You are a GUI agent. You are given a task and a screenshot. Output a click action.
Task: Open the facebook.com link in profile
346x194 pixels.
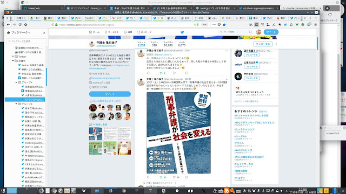coord(107,78)
